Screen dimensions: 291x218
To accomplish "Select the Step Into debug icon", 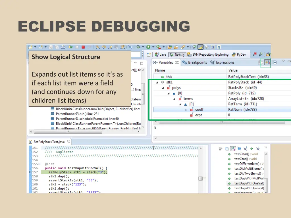I will (x=97, y=47).
